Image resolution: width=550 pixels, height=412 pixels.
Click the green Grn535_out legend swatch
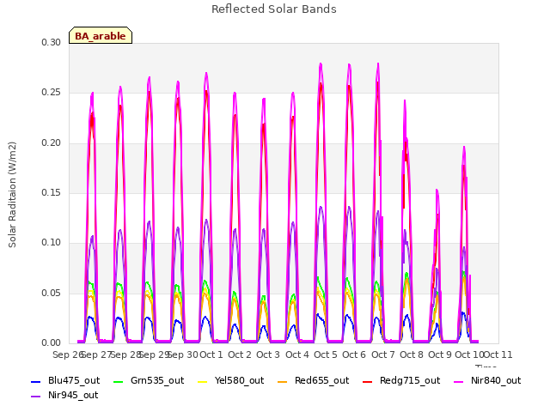coord(119,382)
